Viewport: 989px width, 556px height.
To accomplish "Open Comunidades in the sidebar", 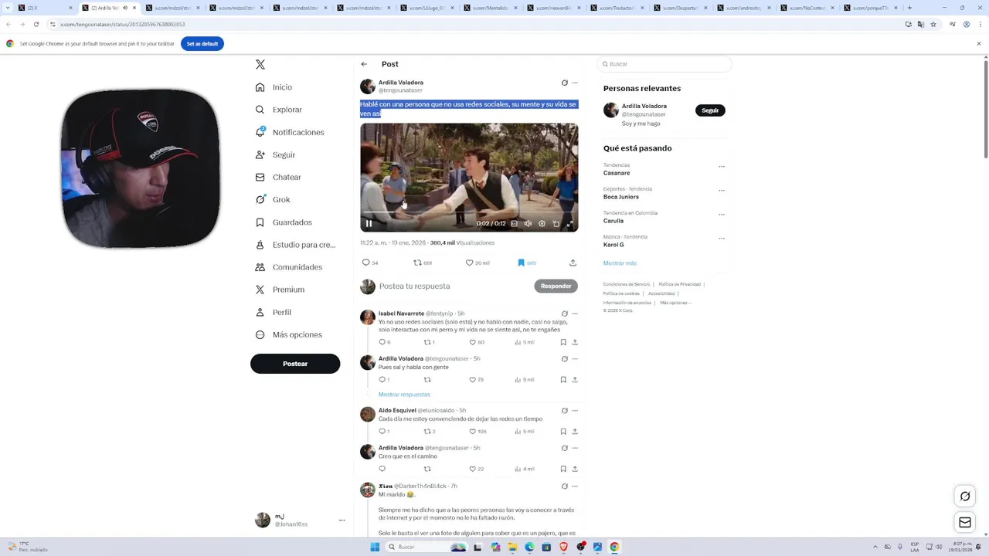I will pos(289,267).
